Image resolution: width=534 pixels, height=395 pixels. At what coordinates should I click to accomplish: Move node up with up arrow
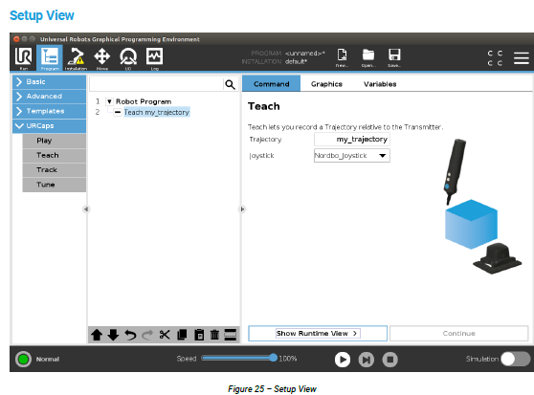pyautogui.click(x=97, y=335)
